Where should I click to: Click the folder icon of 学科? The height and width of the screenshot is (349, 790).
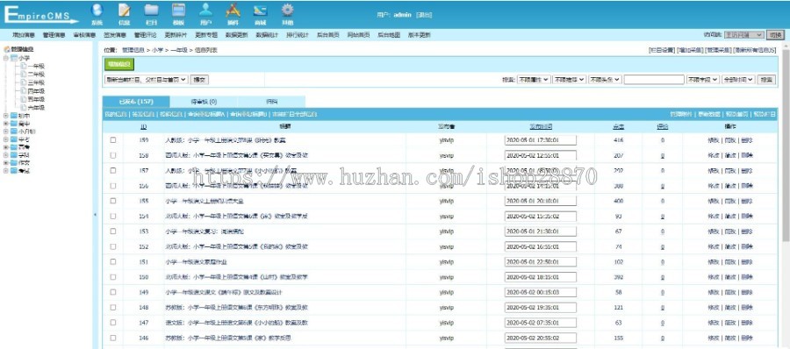[x=13, y=155]
